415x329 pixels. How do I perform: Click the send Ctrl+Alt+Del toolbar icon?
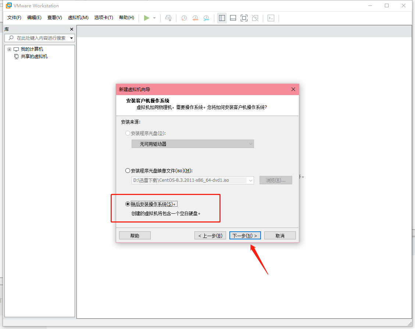coord(168,18)
